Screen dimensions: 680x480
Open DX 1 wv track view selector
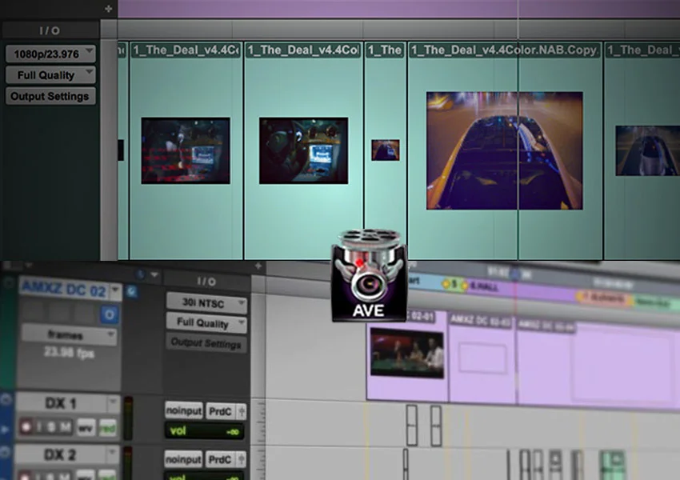coord(86,429)
